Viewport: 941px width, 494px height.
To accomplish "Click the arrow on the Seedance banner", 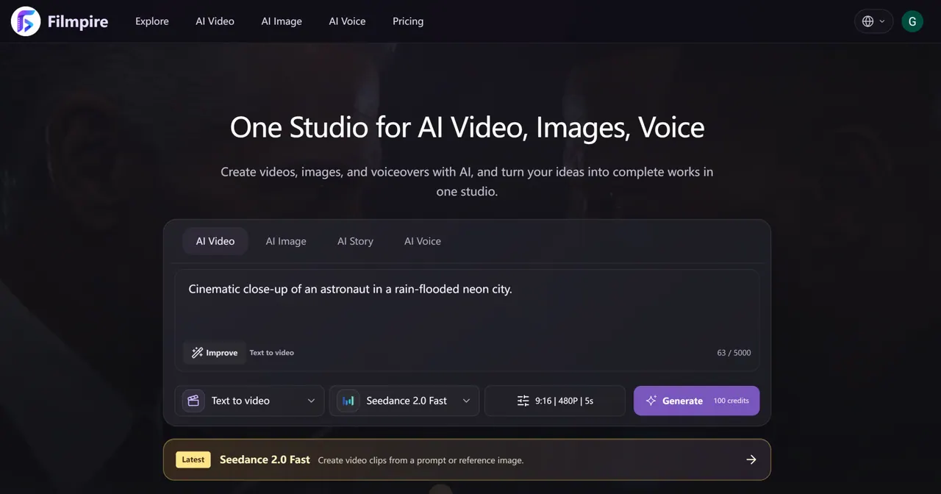I will pyautogui.click(x=751, y=459).
